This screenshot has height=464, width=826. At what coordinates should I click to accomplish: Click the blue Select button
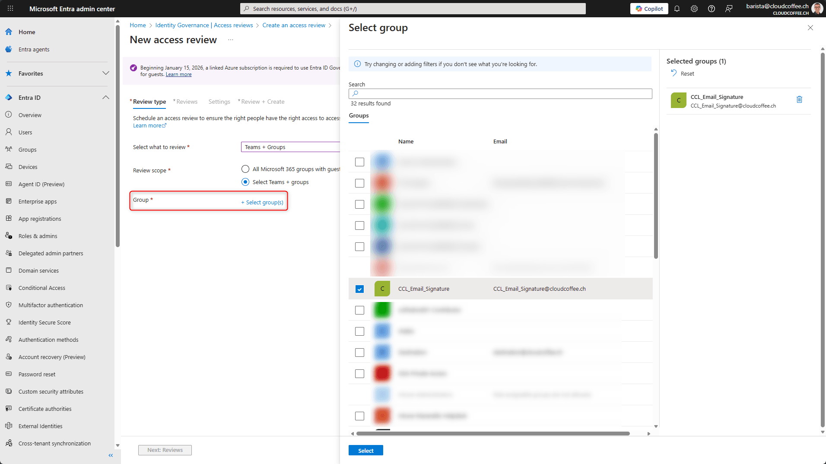click(x=365, y=451)
